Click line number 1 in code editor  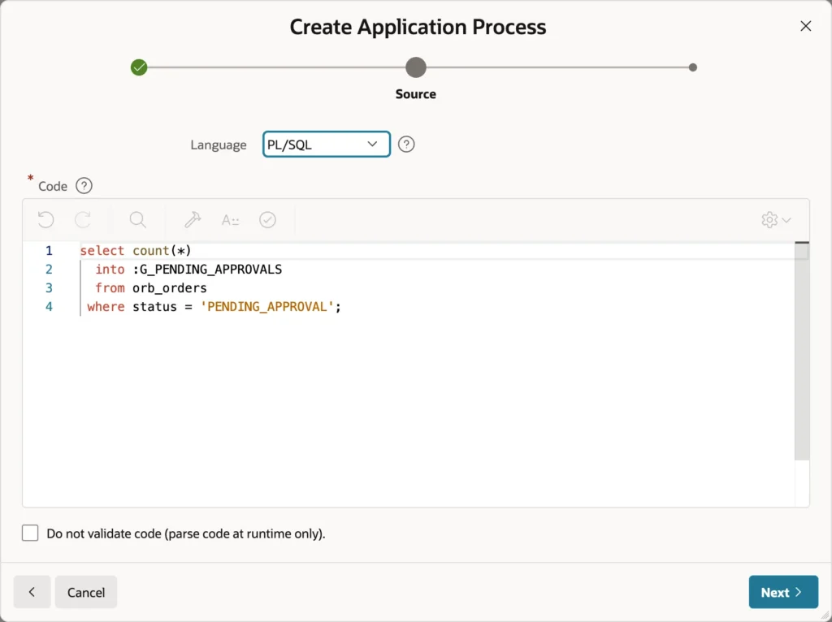coord(49,250)
